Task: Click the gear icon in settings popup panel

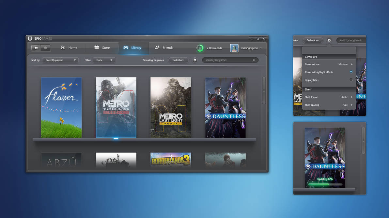Action: [x=329, y=40]
